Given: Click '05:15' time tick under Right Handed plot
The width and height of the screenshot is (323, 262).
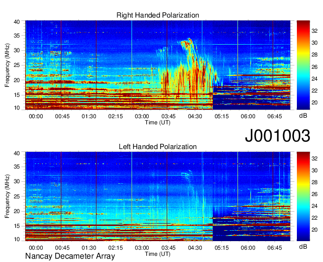Looking at the screenshot, I should click(221, 116).
